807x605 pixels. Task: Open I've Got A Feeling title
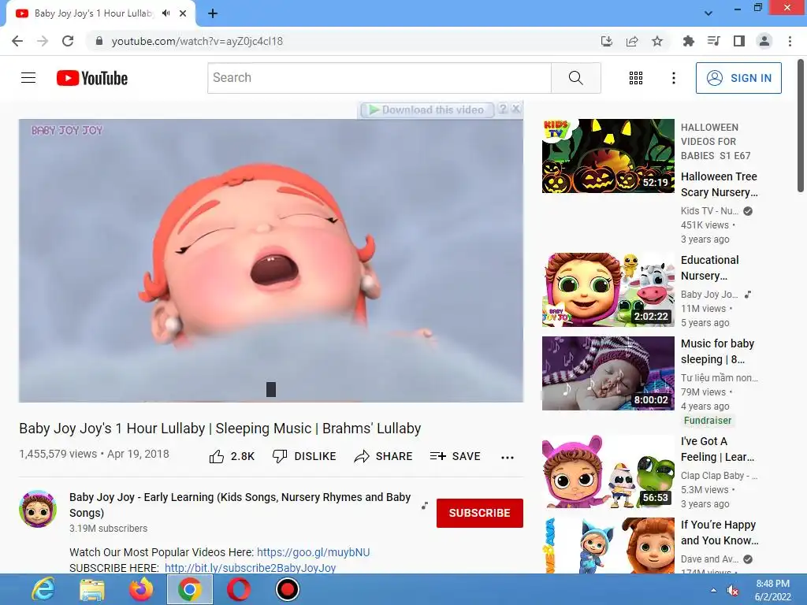point(717,449)
